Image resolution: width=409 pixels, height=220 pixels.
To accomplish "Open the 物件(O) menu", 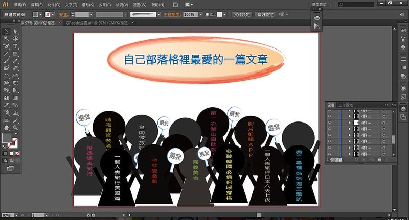I will coord(54,5).
